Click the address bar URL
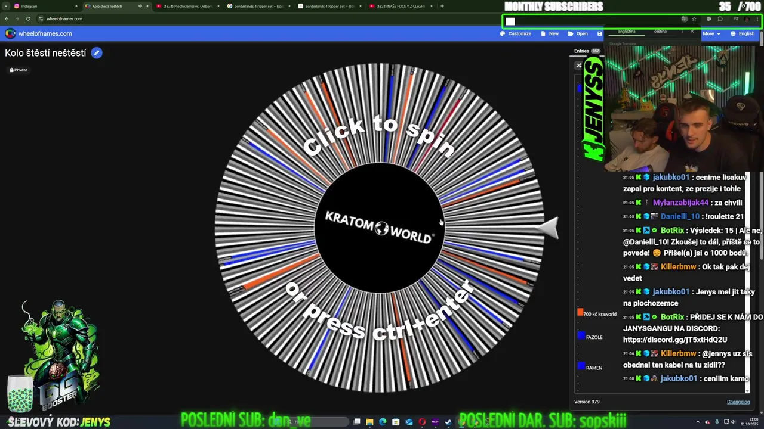This screenshot has width=764, height=429. click(x=64, y=18)
